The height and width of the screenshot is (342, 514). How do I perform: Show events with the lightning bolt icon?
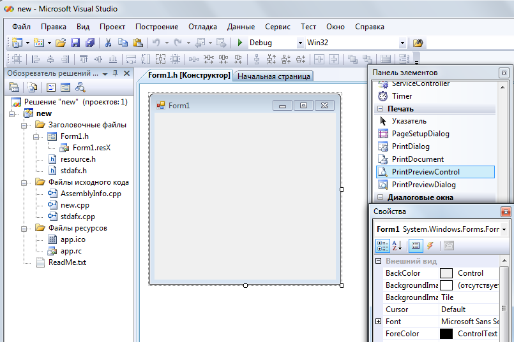pyautogui.click(x=430, y=246)
